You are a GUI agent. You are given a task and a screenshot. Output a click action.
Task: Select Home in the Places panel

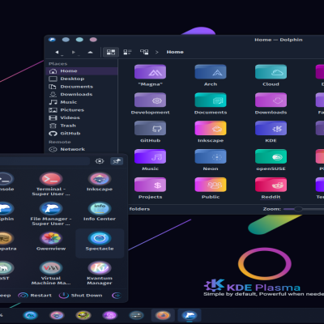82,71
